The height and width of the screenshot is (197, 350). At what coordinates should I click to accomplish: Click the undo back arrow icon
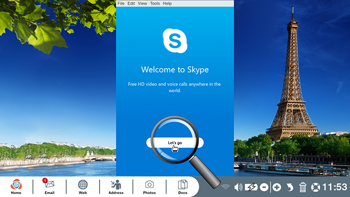pyautogui.click(x=290, y=187)
